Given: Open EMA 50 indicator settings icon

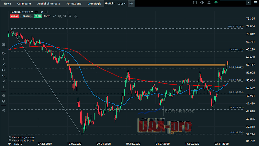Looking at the screenshot, I should pyautogui.click(x=10, y=140).
